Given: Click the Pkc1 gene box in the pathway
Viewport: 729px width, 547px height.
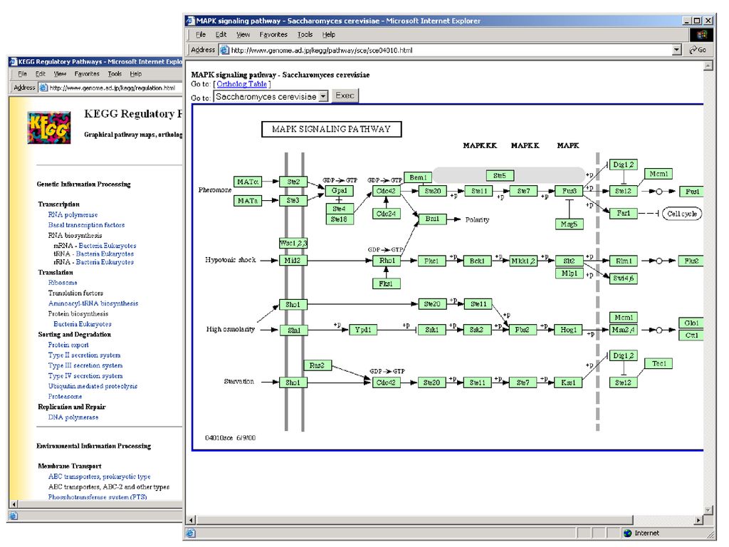Looking at the screenshot, I should coord(431,261).
